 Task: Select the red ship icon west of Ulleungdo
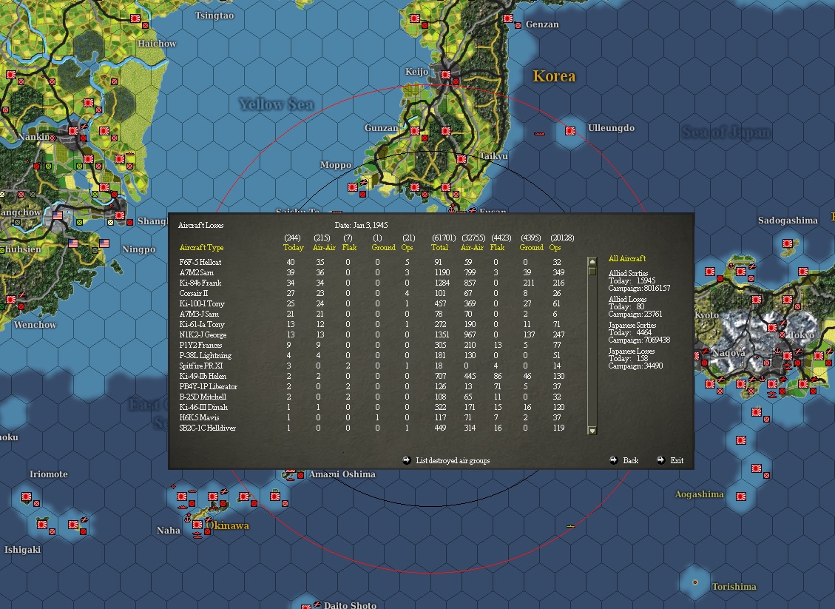(x=539, y=133)
